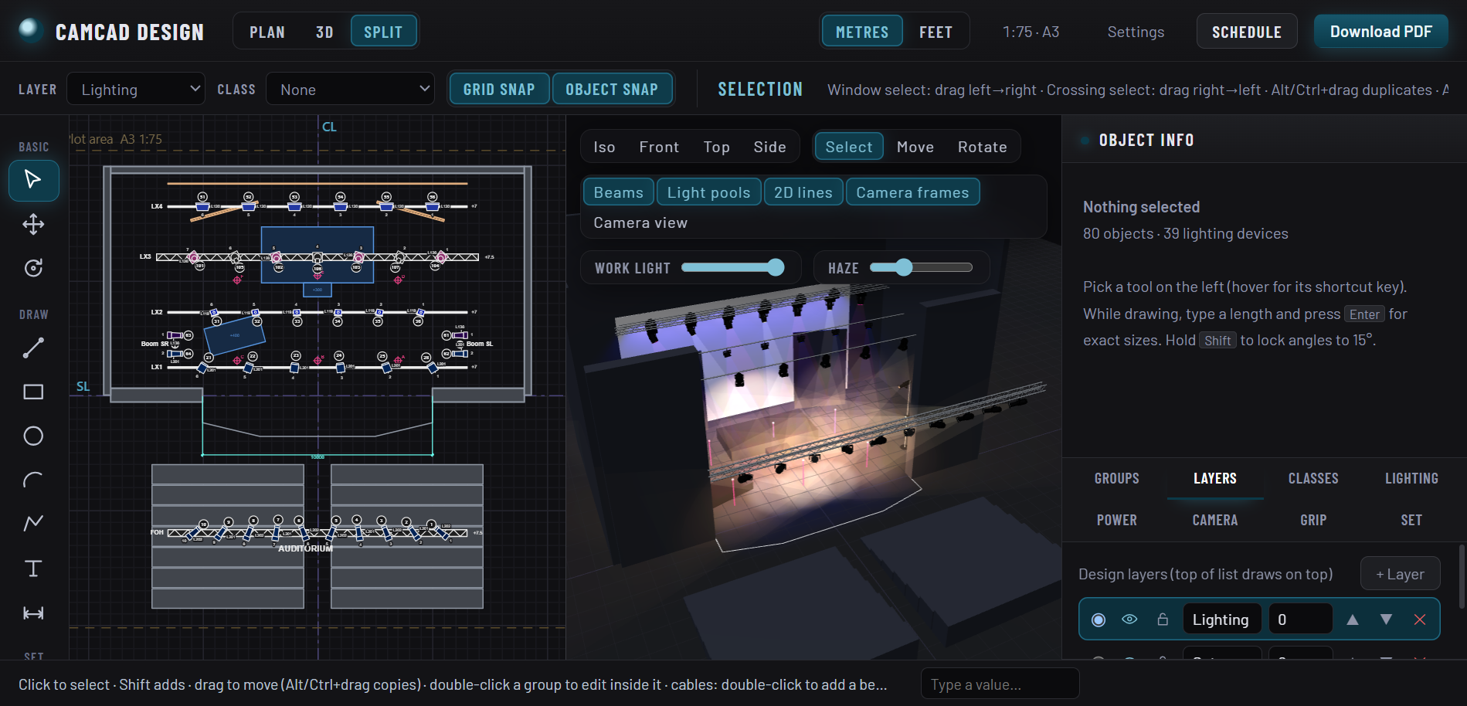Edit the Lighting layer name field

1221,619
